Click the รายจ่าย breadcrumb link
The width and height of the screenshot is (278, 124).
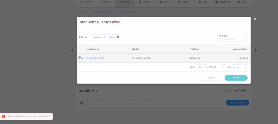click(x=82, y=12)
